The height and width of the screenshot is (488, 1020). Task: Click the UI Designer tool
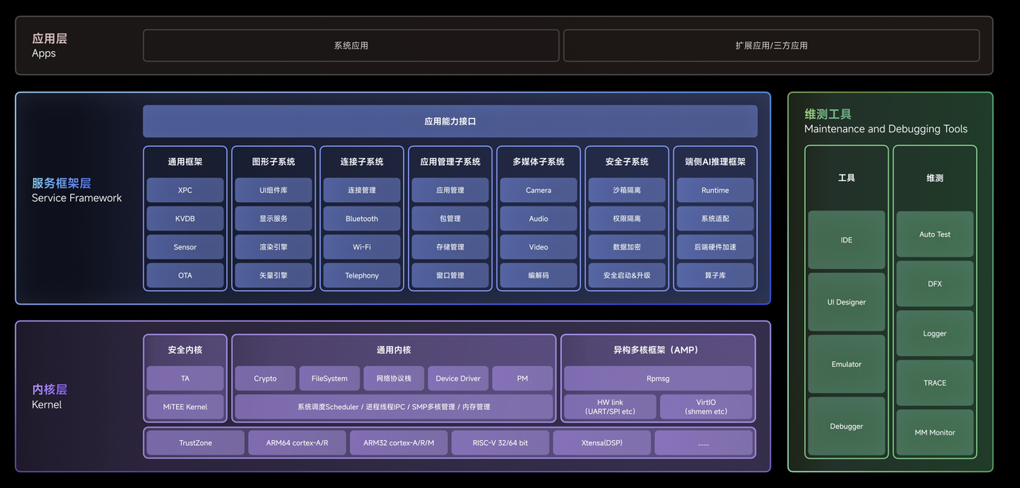[845, 301]
